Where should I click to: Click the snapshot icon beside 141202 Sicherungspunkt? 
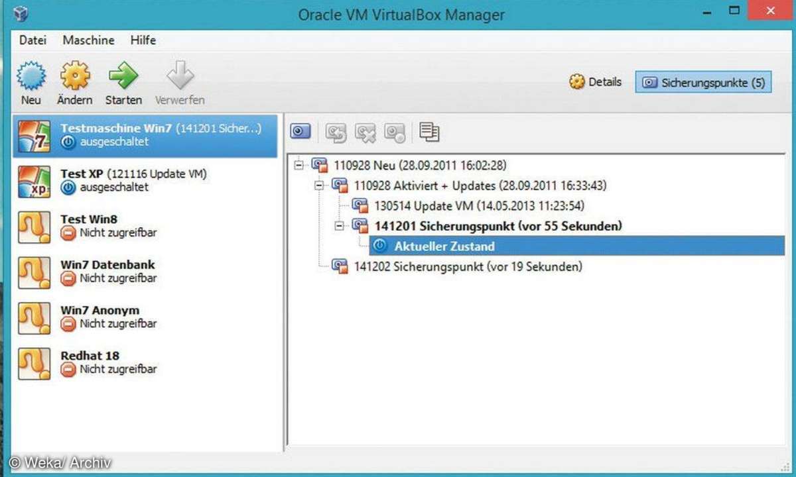(340, 266)
